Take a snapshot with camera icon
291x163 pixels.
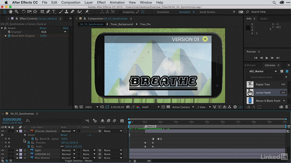128,107
